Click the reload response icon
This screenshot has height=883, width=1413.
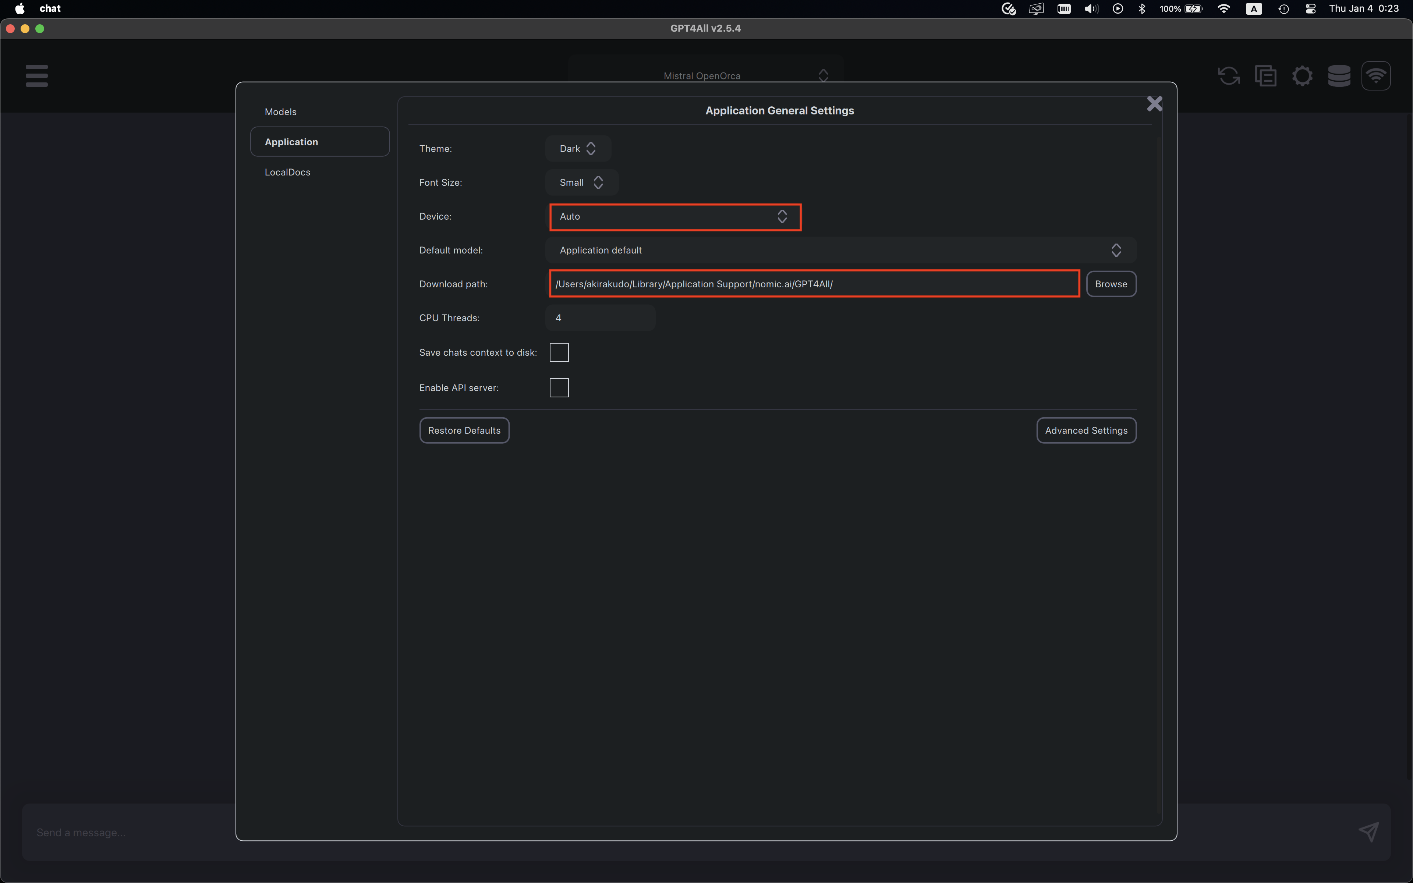click(1229, 76)
